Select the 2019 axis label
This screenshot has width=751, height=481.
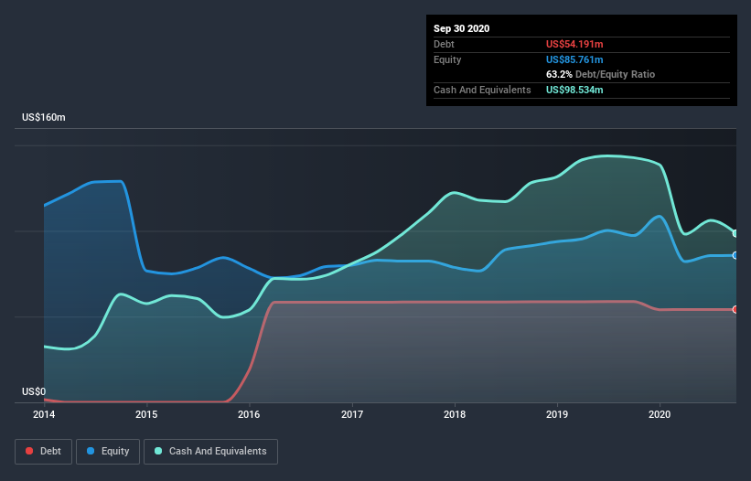coord(557,414)
